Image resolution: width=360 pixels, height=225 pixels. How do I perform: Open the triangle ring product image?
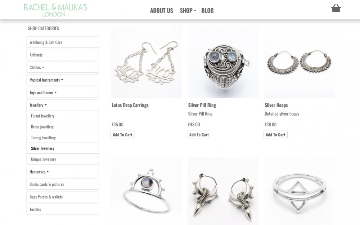click(300, 191)
